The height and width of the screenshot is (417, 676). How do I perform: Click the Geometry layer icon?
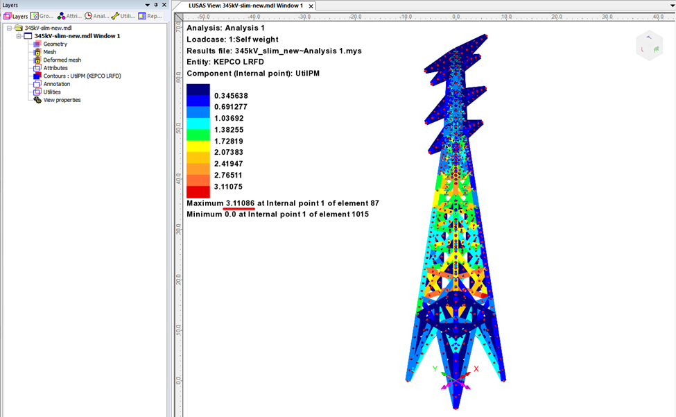[37, 44]
